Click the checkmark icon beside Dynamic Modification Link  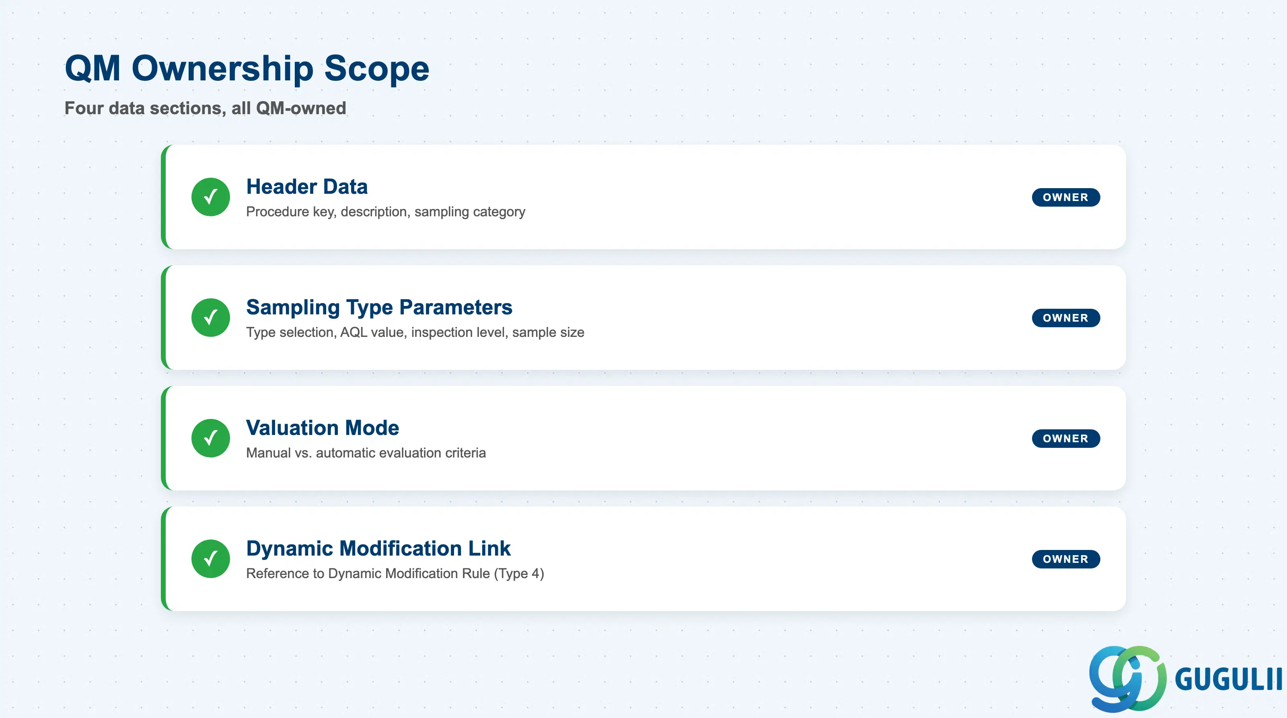pos(210,559)
